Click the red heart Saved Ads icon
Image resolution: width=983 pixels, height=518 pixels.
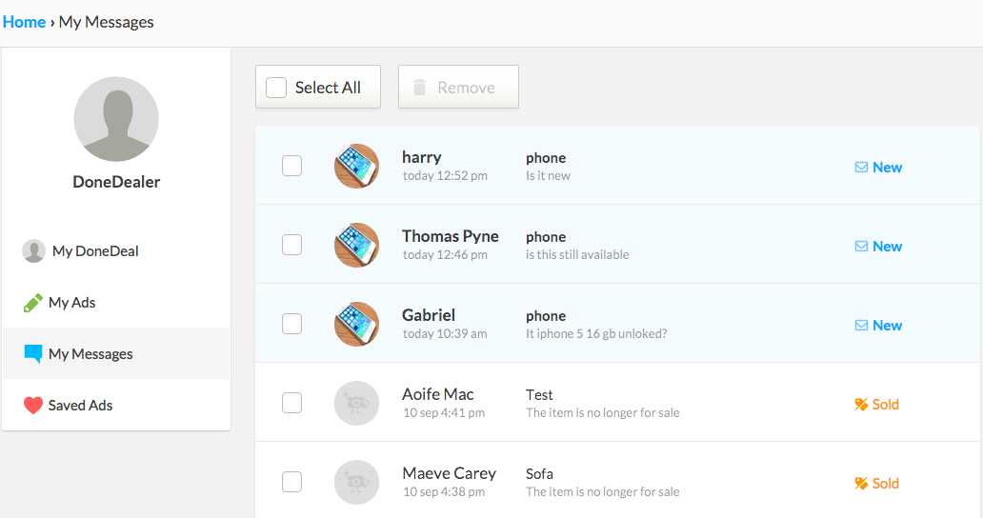click(x=32, y=406)
